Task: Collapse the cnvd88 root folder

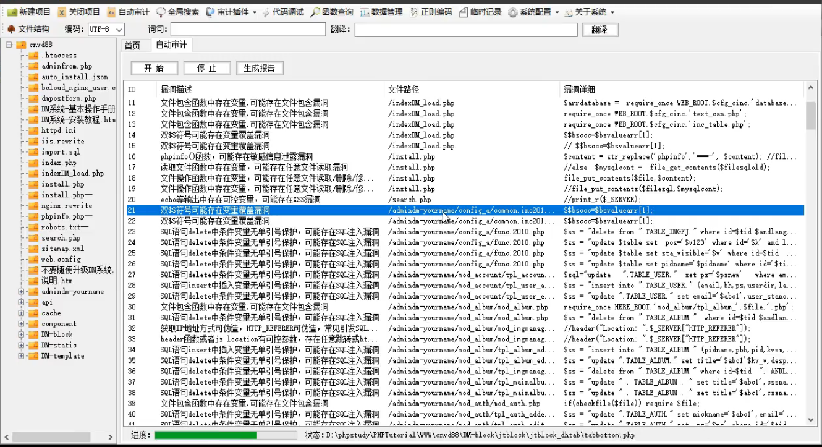Action: tap(9, 45)
